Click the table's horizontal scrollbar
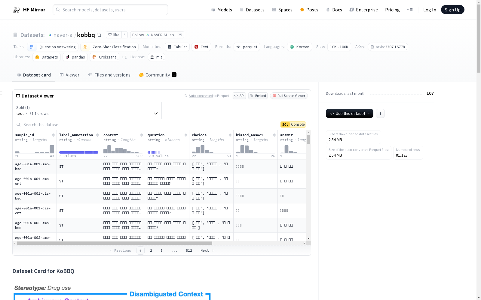Image resolution: width=481 pixels, height=300 pixels. click(x=115, y=243)
